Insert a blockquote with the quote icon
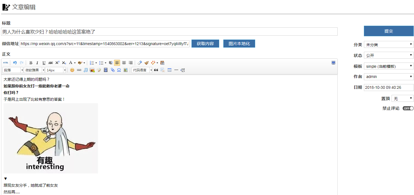The image size is (414, 195). click(x=156, y=70)
